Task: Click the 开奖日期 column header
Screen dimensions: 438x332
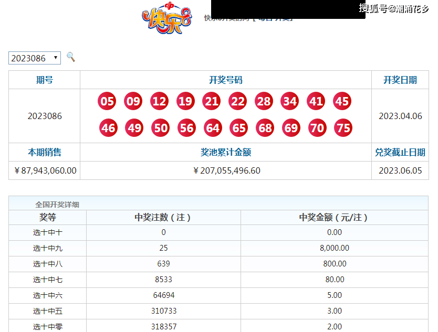Action: (x=400, y=80)
